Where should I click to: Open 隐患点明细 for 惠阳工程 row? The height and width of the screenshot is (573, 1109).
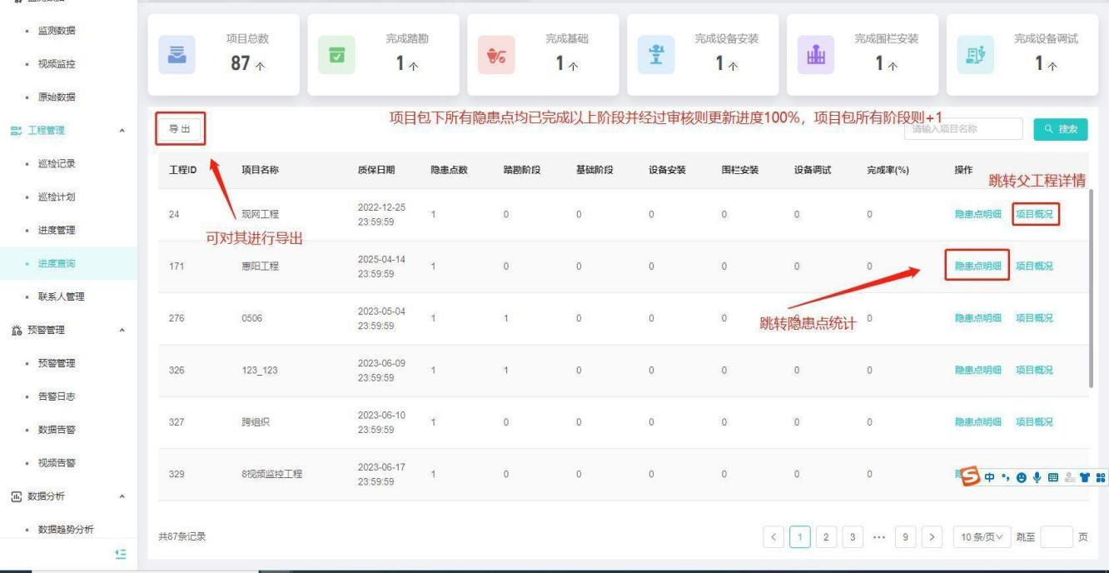point(977,267)
